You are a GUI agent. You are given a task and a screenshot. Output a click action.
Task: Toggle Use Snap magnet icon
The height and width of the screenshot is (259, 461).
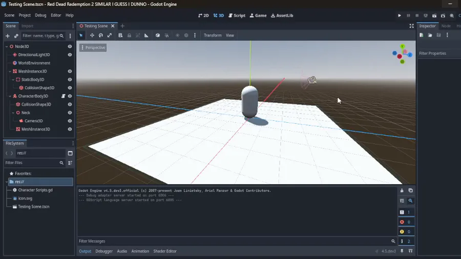[x=166, y=35]
